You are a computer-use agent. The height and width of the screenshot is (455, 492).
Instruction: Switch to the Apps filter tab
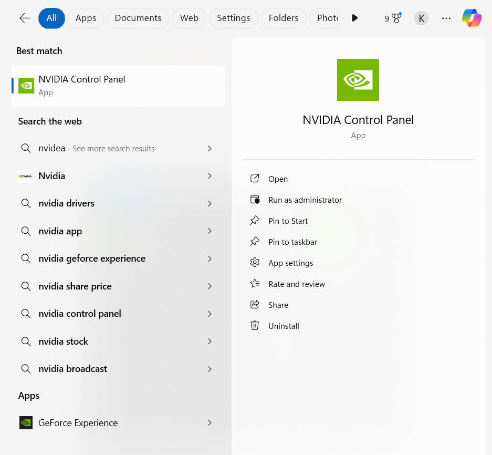click(x=86, y=17)
